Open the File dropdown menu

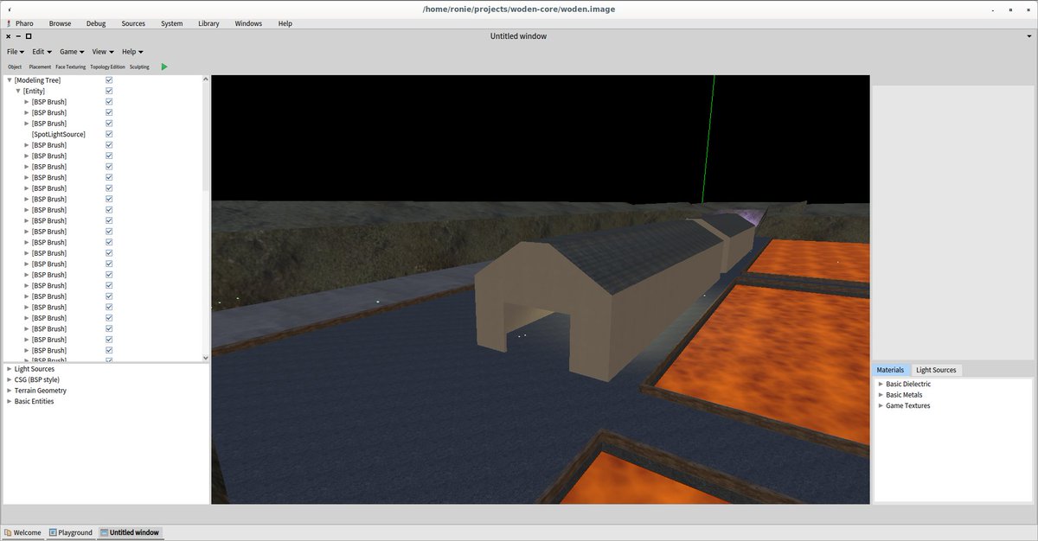point(16,52)
